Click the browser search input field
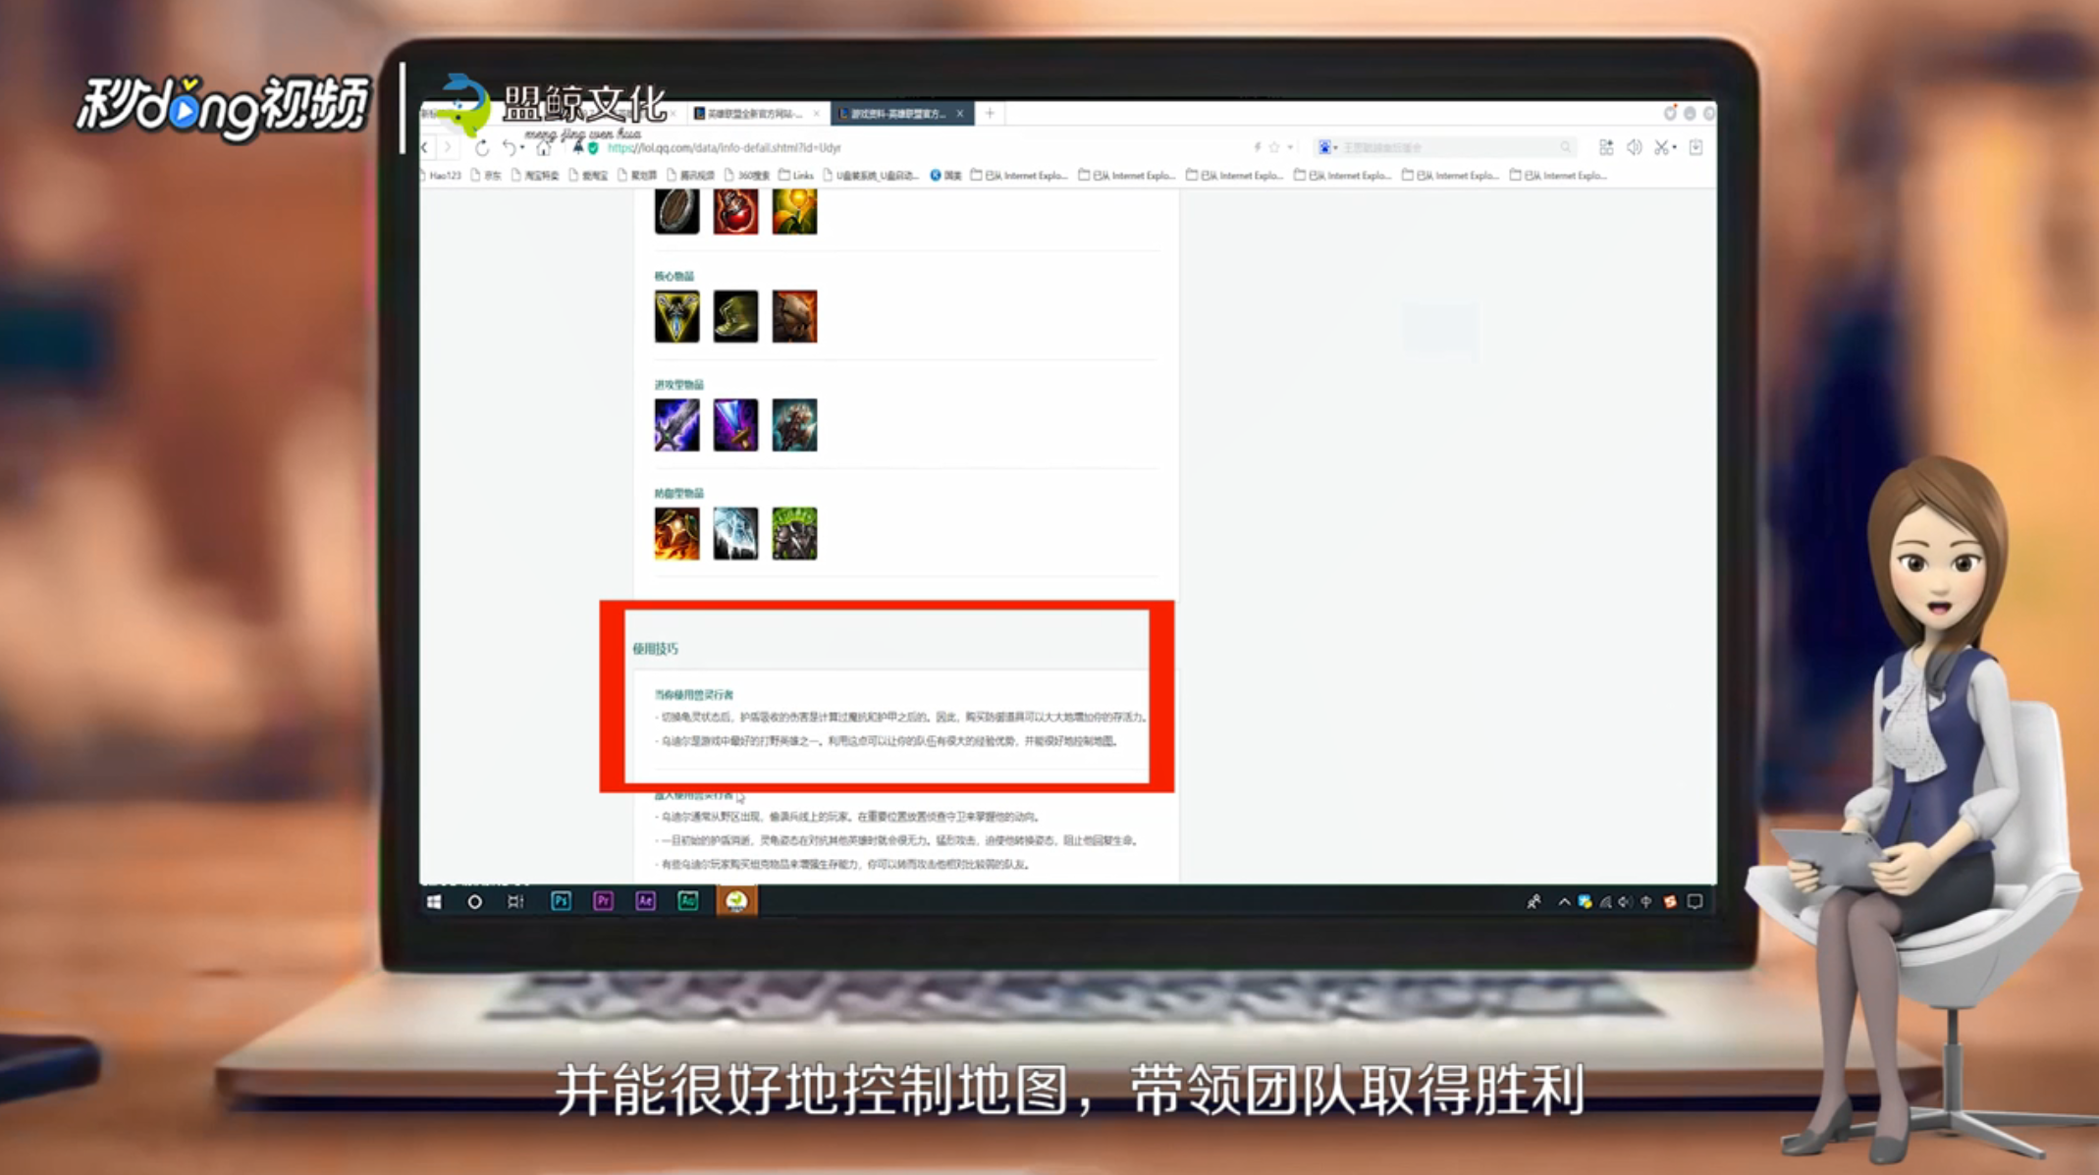 [1443, 148]
